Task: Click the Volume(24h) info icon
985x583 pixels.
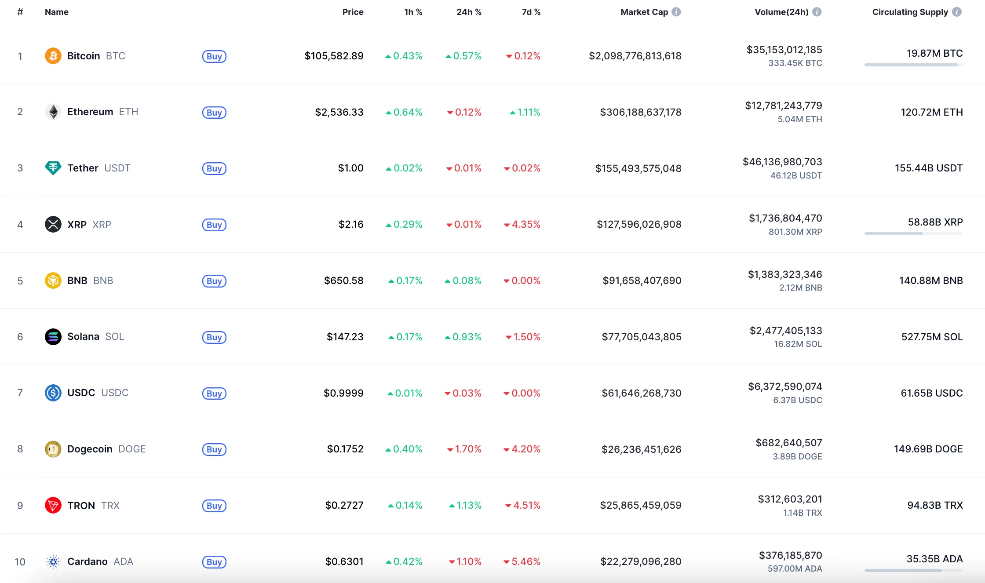Action: [817, 12]
